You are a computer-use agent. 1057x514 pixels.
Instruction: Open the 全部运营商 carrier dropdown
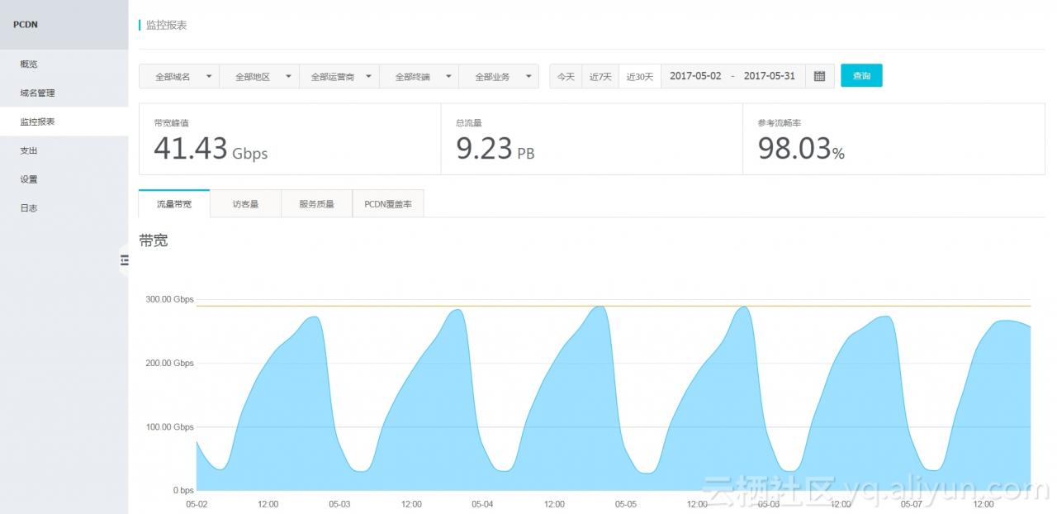tap(339, 75)
